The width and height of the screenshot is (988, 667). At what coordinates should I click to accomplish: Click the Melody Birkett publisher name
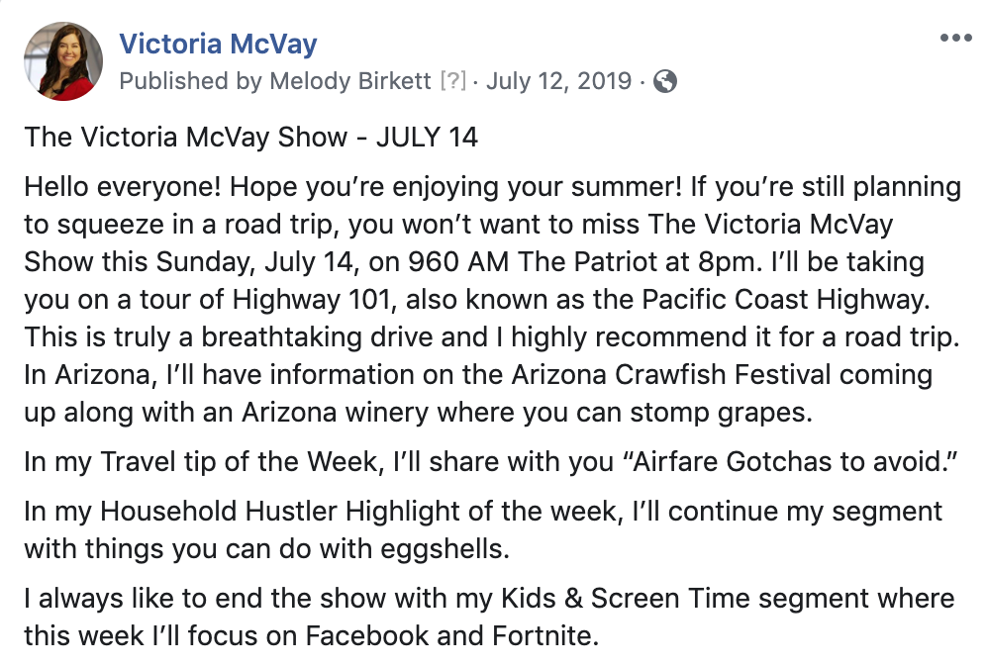(350, 81)
